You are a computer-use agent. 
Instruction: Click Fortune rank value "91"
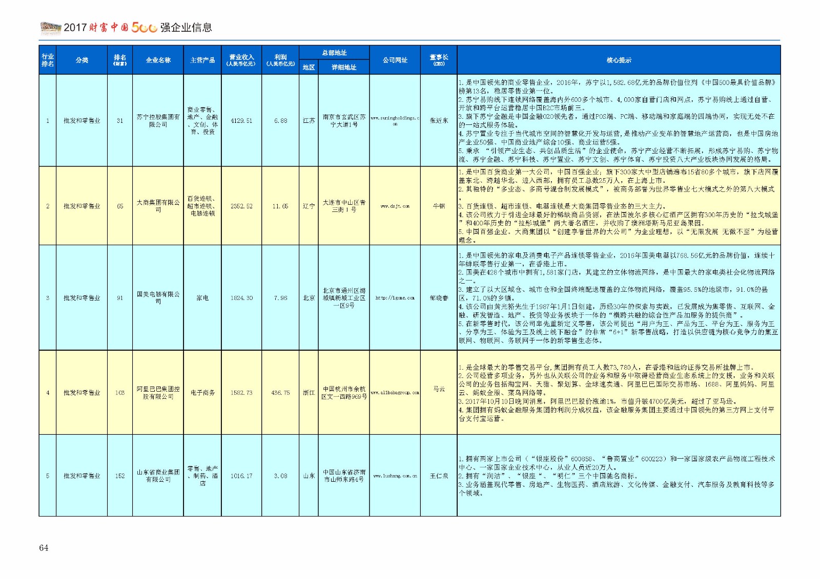119,297
